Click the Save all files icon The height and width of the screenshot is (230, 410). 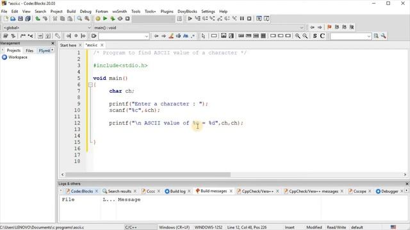pyautogui.click(x=28, y=19)
